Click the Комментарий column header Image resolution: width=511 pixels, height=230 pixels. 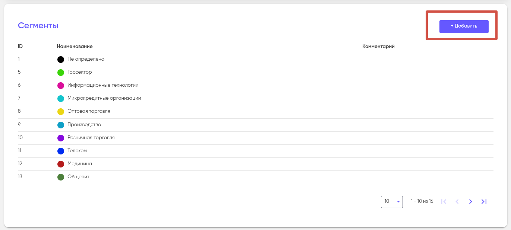coord(378,47)
